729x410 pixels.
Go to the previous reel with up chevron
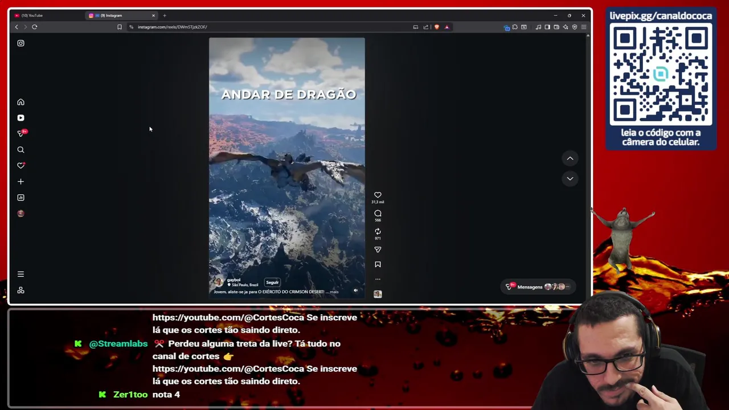[x=570, y=158]
